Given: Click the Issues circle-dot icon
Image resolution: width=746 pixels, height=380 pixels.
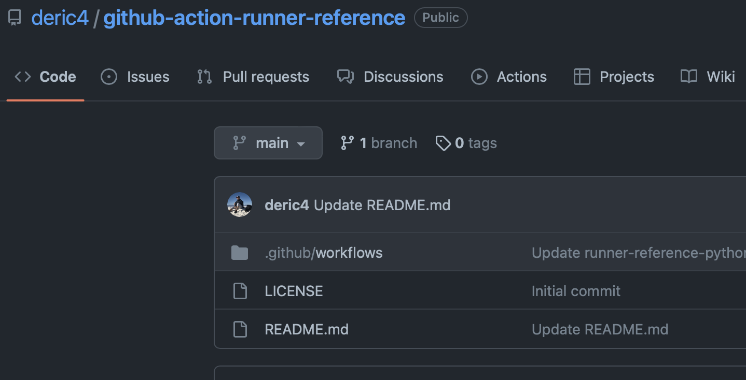Looking at the screenshot, I should 109,77.
